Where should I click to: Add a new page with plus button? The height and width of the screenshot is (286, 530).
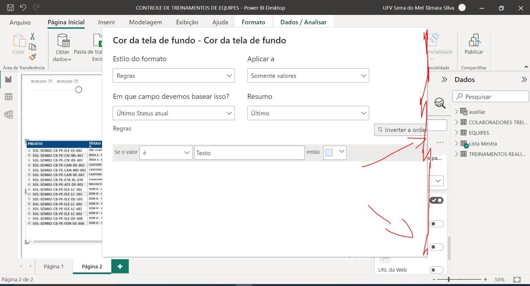coord(120,266)
